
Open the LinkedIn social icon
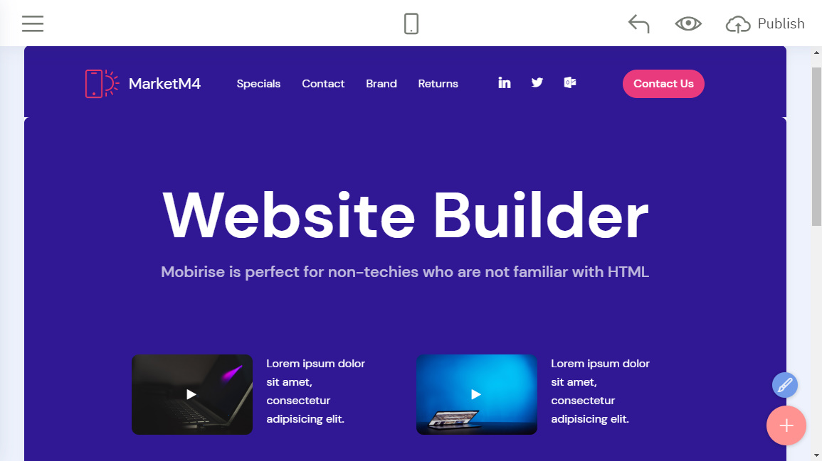click(x=505, y=82)
